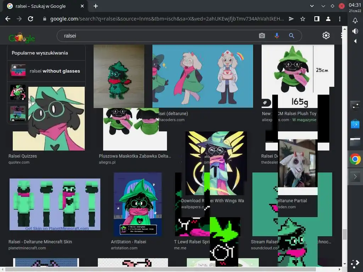
Task: Open the allegro Ralsei plush pair image
Action: (135, 129)
